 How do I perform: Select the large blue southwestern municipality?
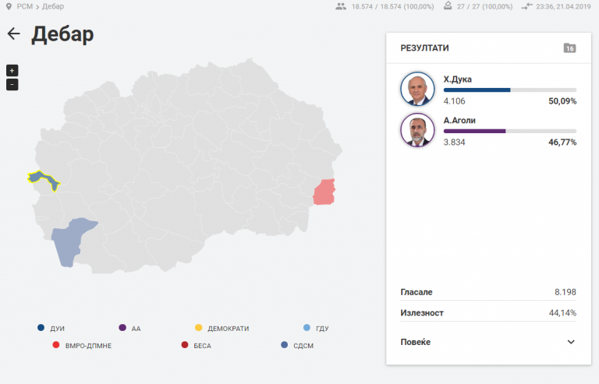70,240
